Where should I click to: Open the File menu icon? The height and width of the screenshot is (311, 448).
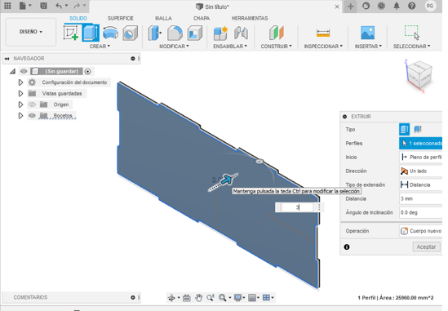[x=22, y=6]
